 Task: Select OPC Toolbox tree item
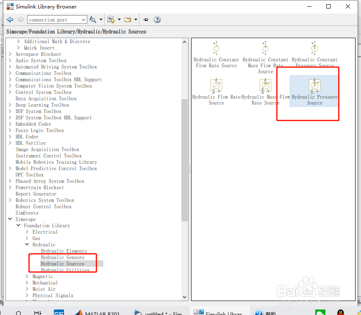(30, 175)
